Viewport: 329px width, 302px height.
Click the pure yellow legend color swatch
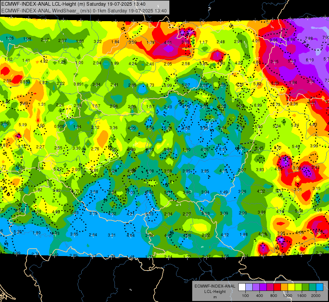coord(291,287)
